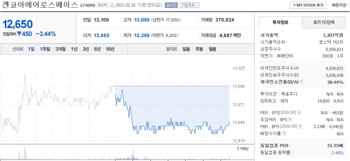Click 동일업종 PER value 51.55배
350x161 pixels.
click(335, 146)
